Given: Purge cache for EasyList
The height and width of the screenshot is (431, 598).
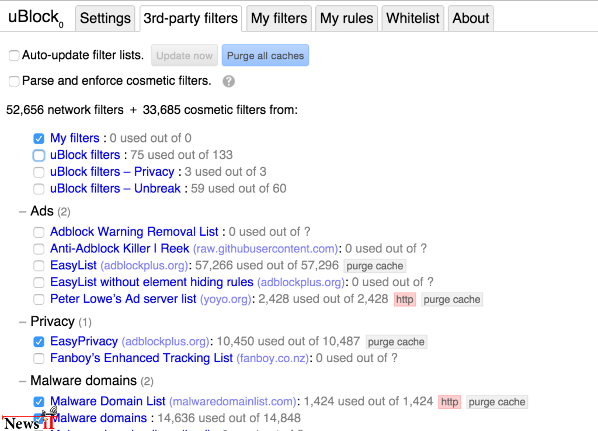Looking at the screenshot, I should click(x=374, y=266).
